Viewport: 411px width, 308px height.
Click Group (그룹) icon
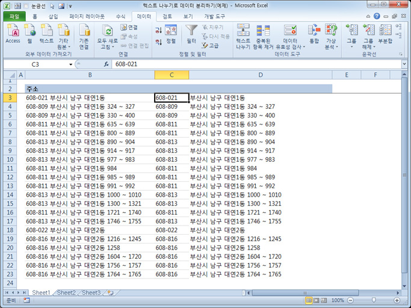351,31
